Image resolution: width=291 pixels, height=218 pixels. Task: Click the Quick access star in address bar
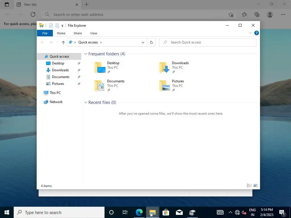[70, 42]
